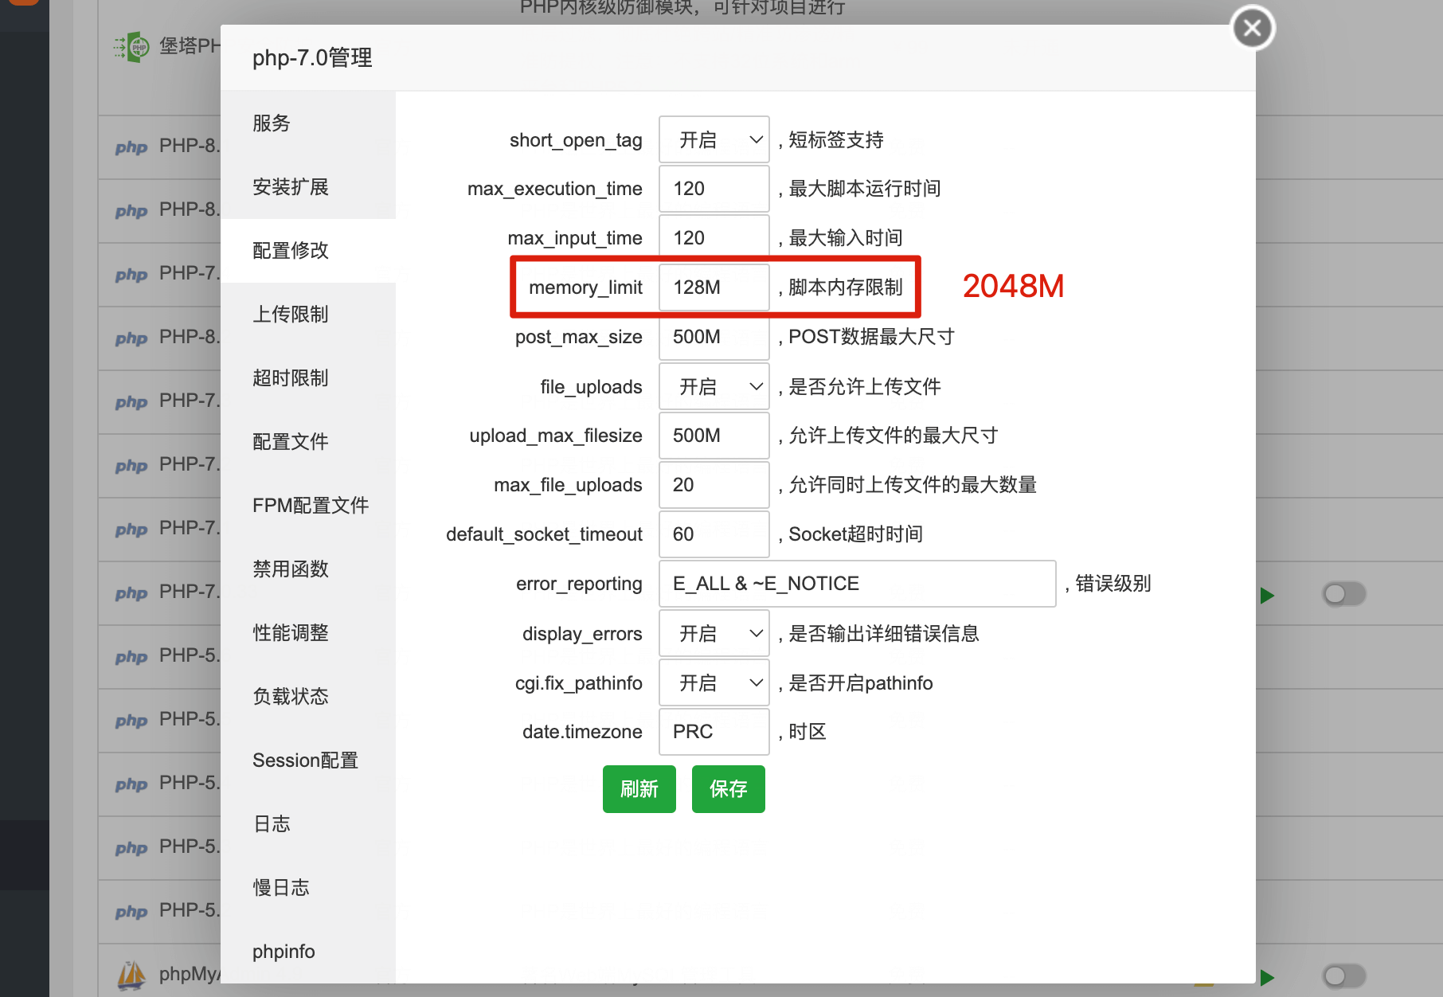
Task: Open 上传限制 settings
Action: pos(308,315)
